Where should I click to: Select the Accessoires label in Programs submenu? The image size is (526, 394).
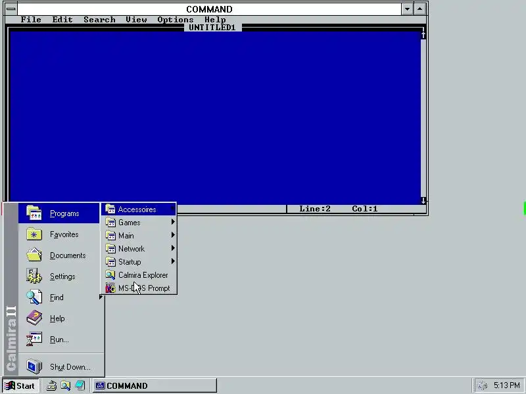click(137, 209)
